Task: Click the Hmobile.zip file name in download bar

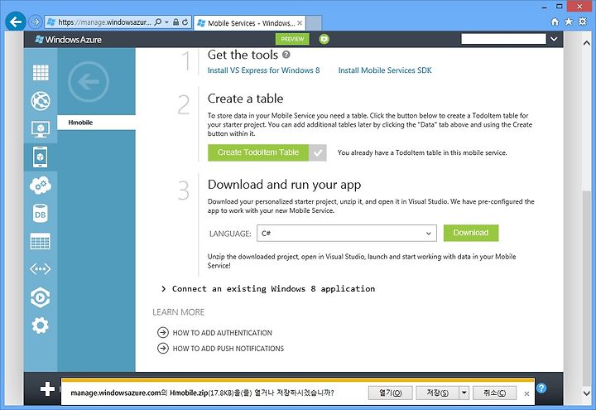Action: point(189,393)
